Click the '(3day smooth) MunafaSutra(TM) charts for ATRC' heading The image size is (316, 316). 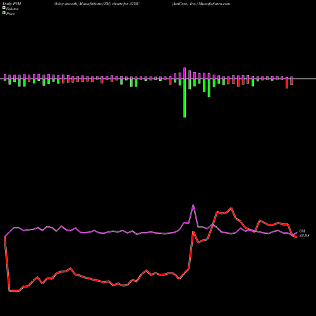(97, 4)
